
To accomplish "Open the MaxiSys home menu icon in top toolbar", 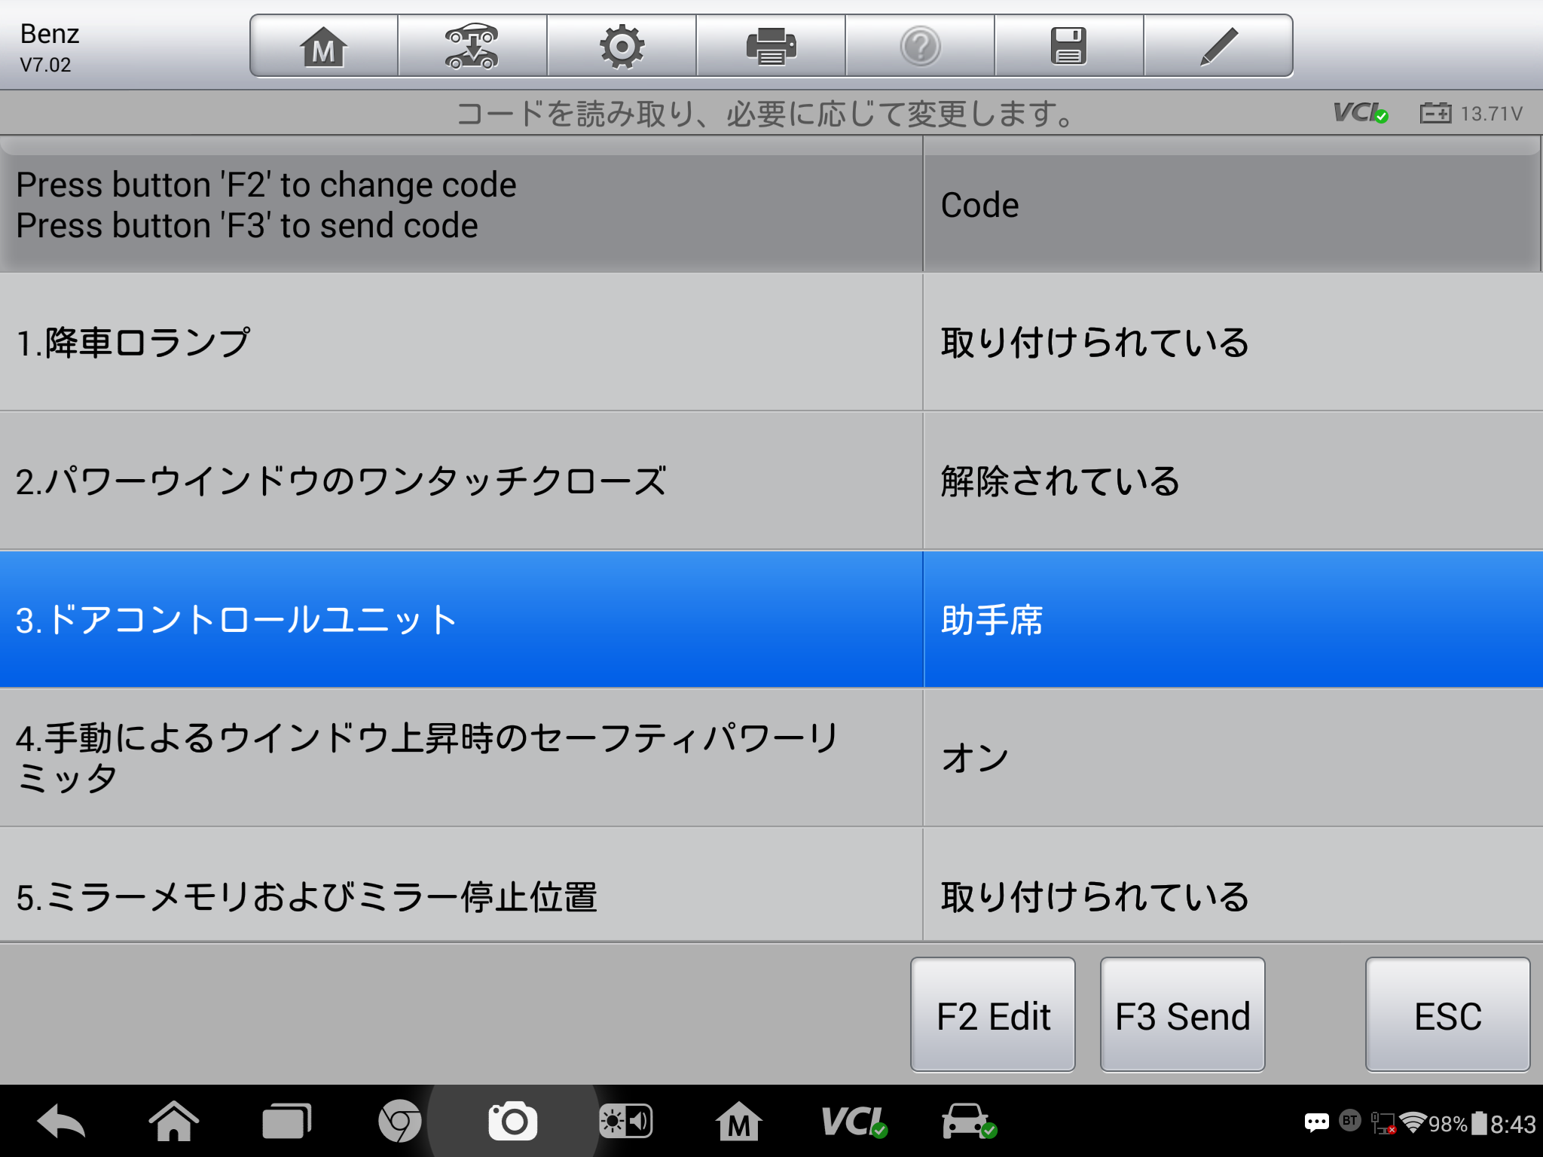I will click(x=324, y=47).
